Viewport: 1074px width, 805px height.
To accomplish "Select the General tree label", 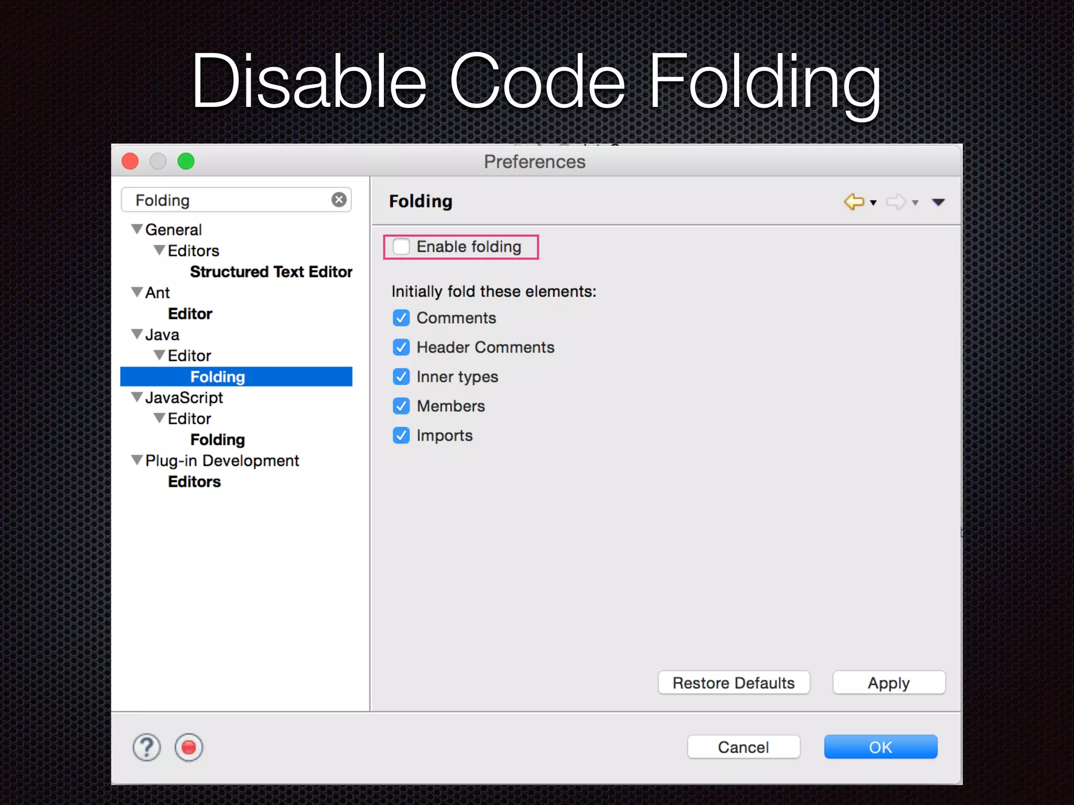I will click(173, 230).
